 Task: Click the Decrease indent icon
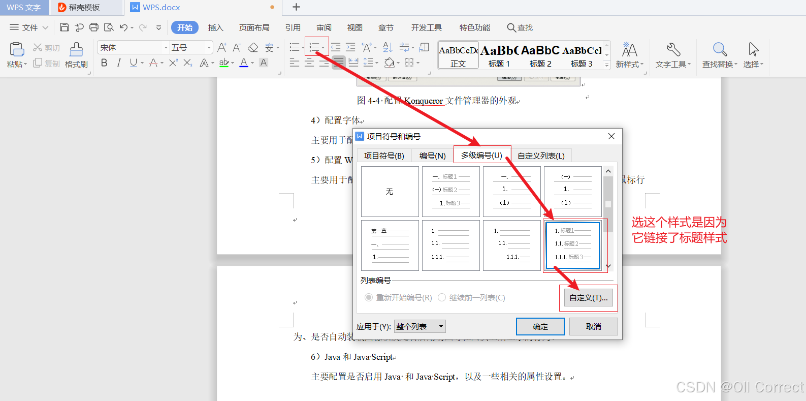336,47
